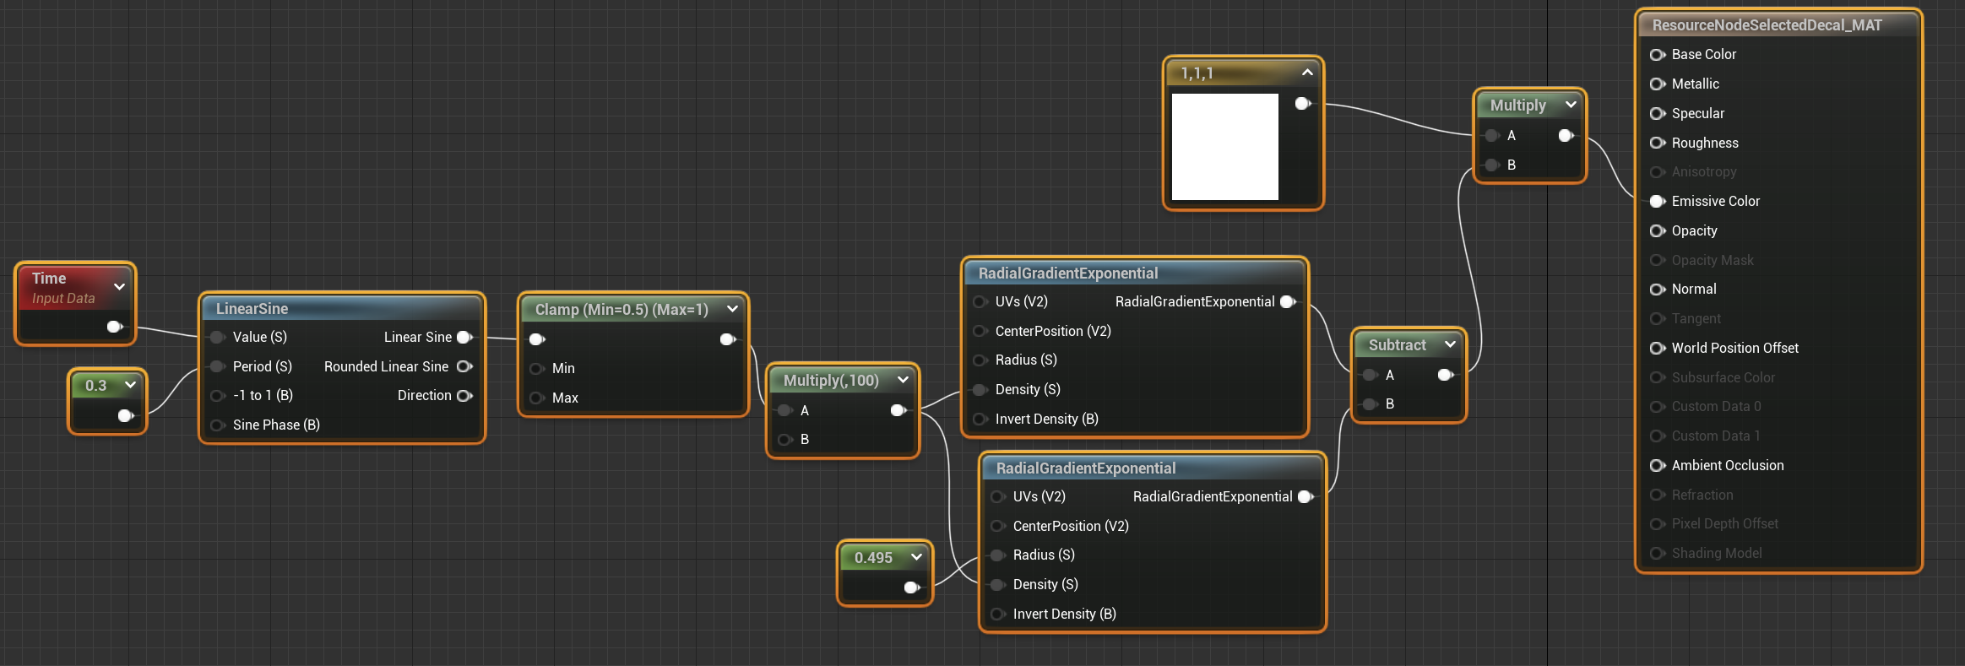The image size is (1965, 666).
Task: Toggle the '-1 to 1 (B)' input pin
Action: (217, 395)
